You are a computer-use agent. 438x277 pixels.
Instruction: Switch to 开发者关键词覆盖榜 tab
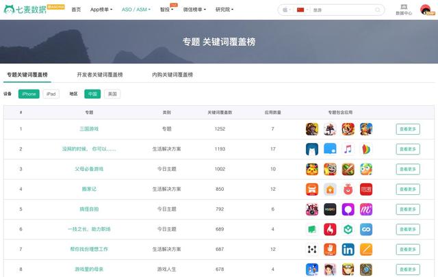tap(100, 75)
